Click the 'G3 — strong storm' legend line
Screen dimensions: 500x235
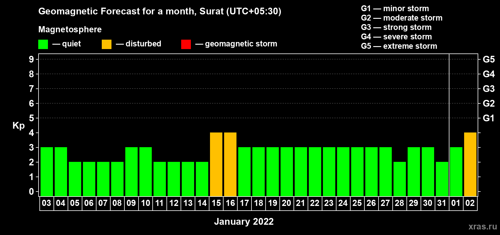[396, 27]
